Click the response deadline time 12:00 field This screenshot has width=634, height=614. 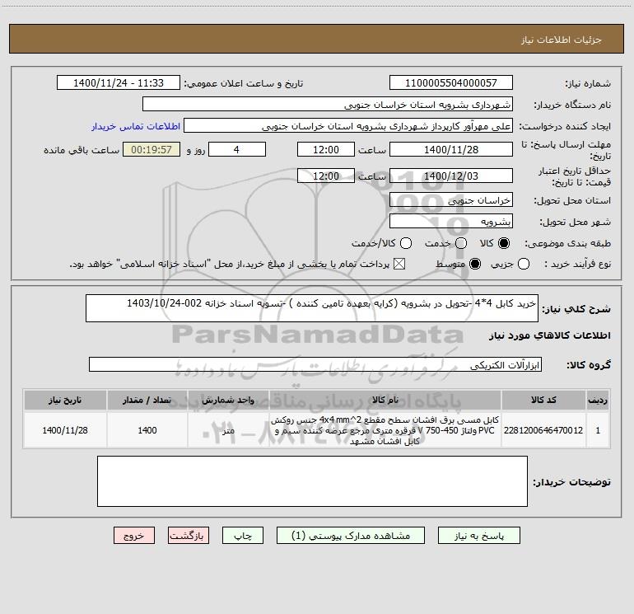click(326, 149)
